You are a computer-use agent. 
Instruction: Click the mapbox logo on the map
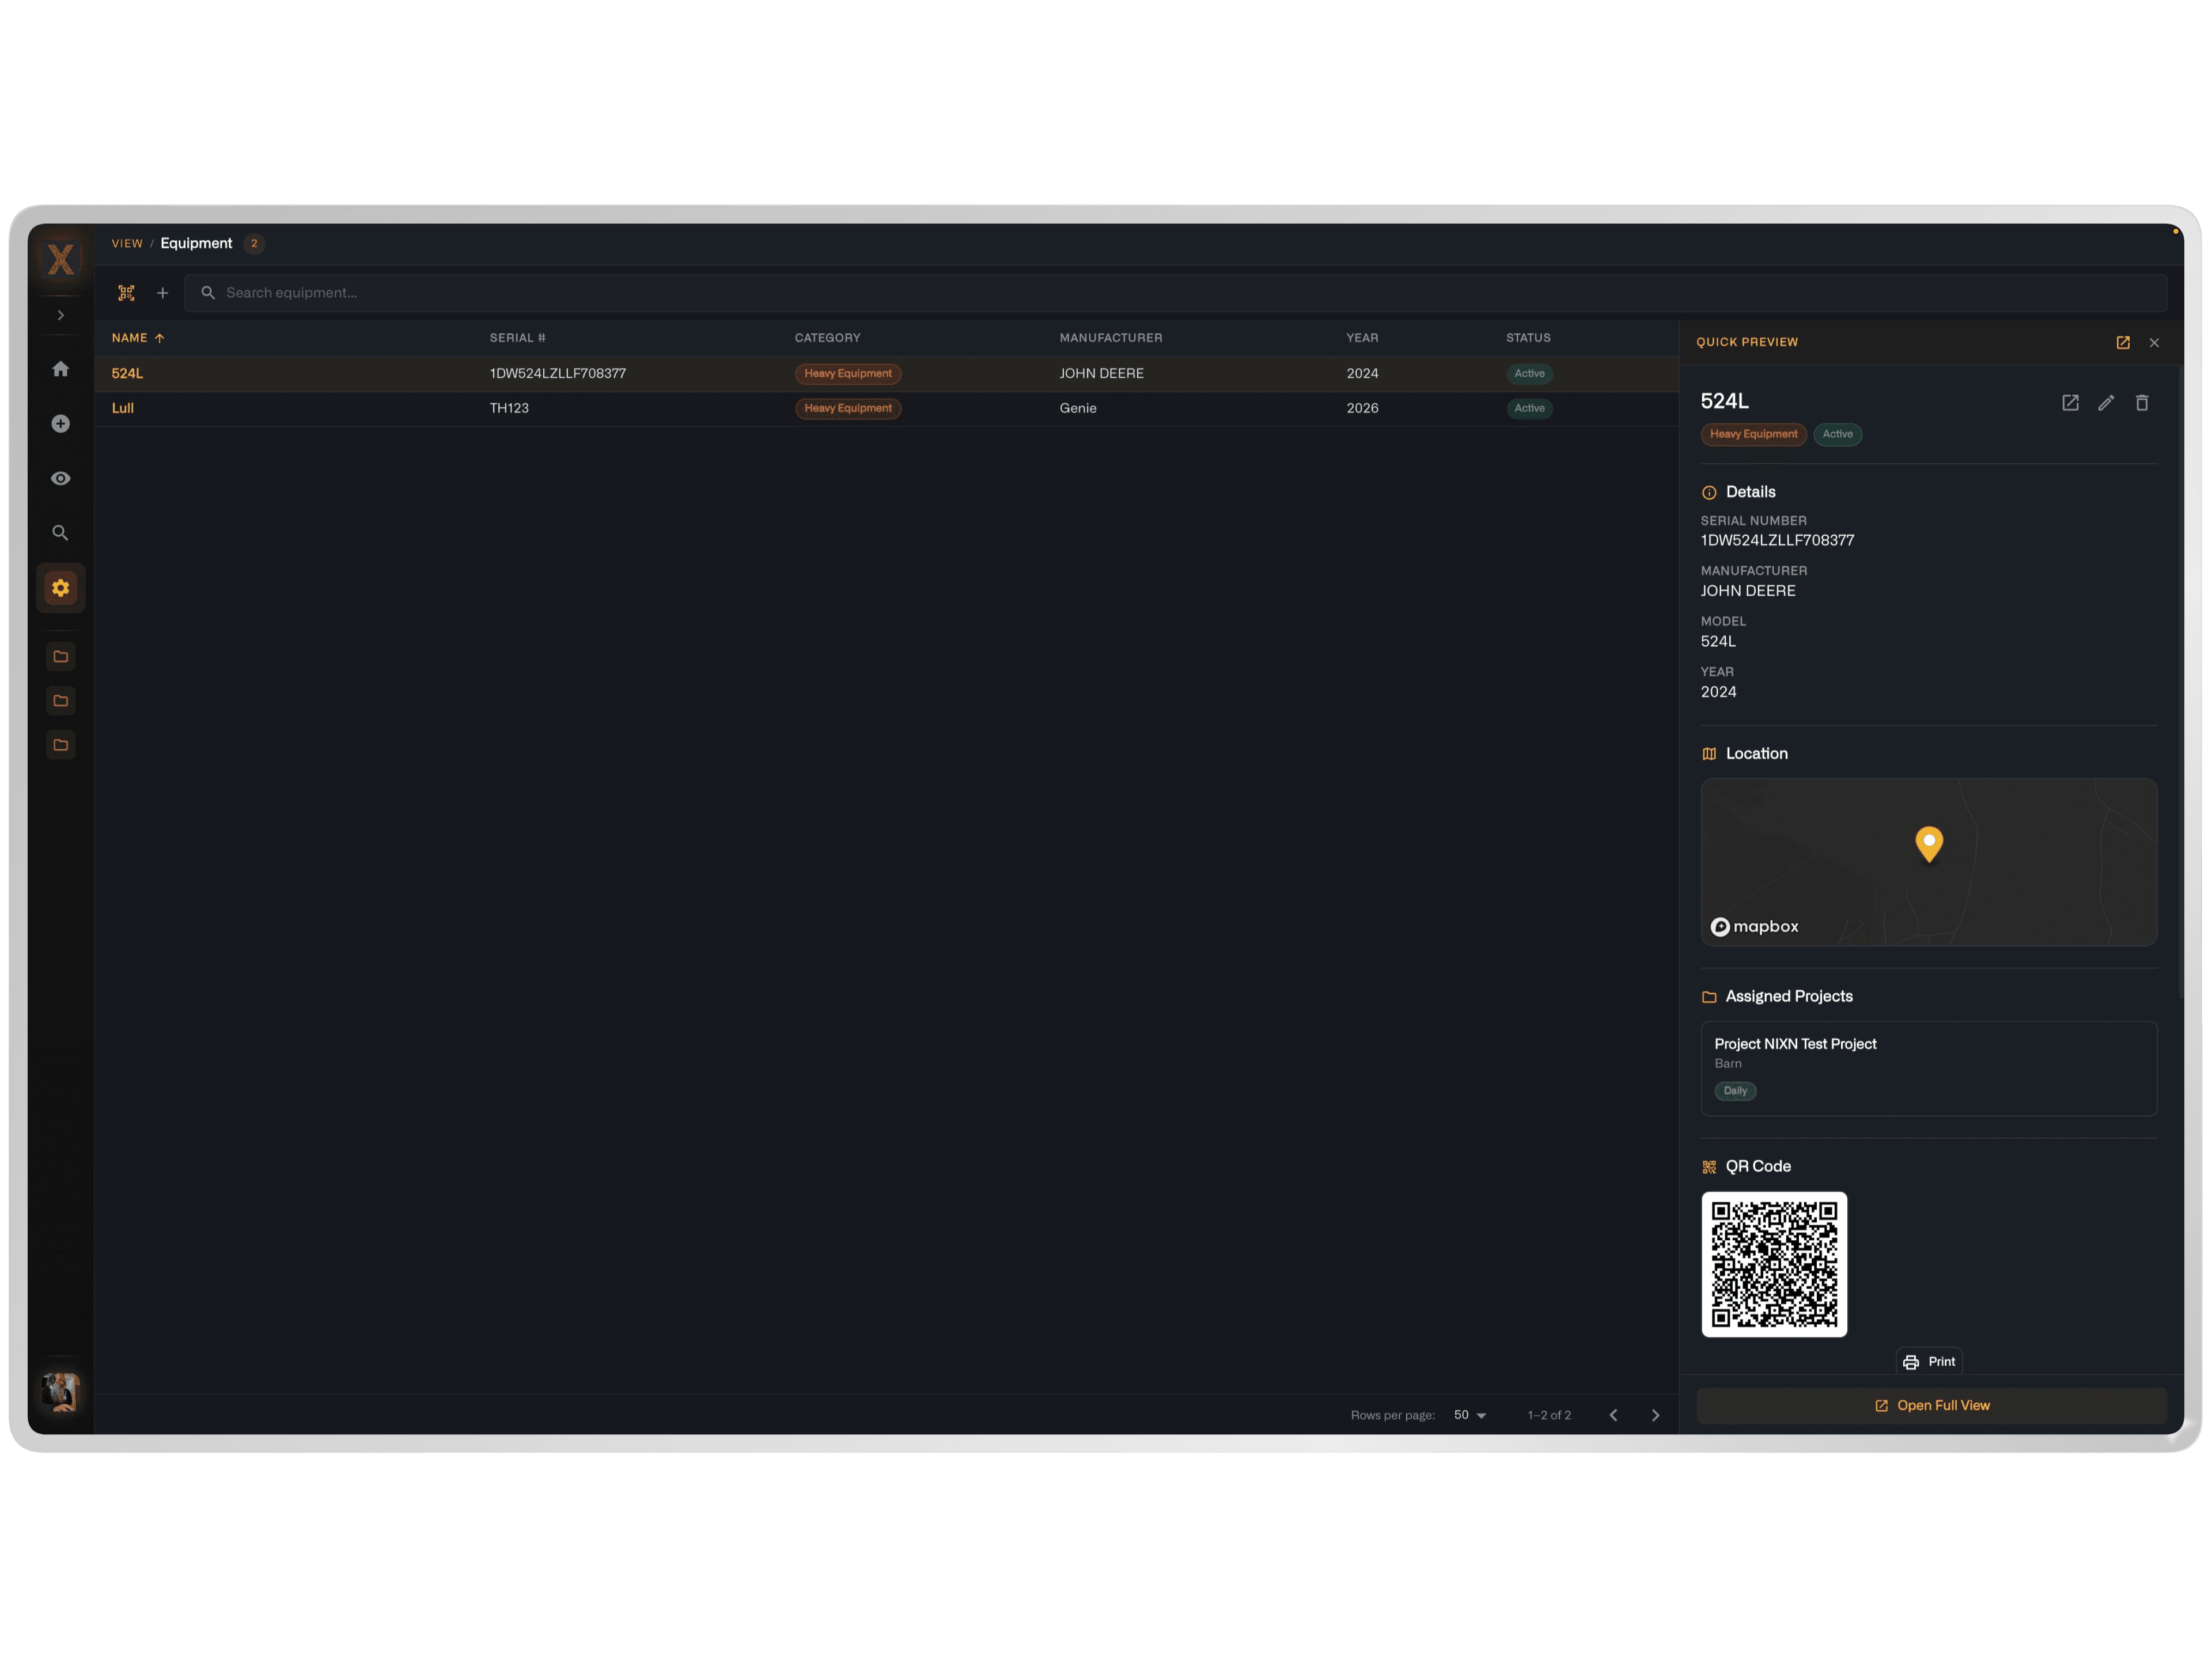pyautogui.click(x=1755, y=927)
